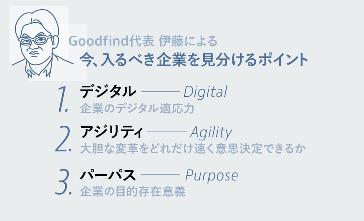Click the glasses on the portrait sketch
This screenshot has width=364, height=221.
36,40
